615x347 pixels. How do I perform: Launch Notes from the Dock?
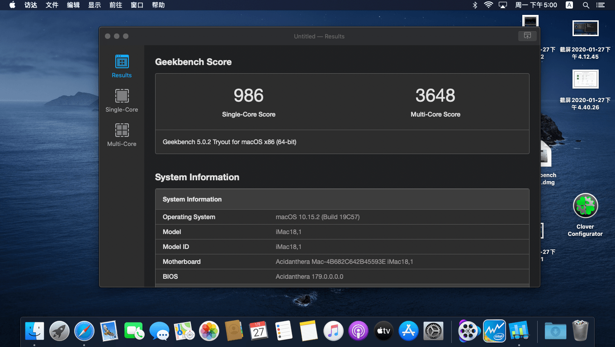pos(309,331)
